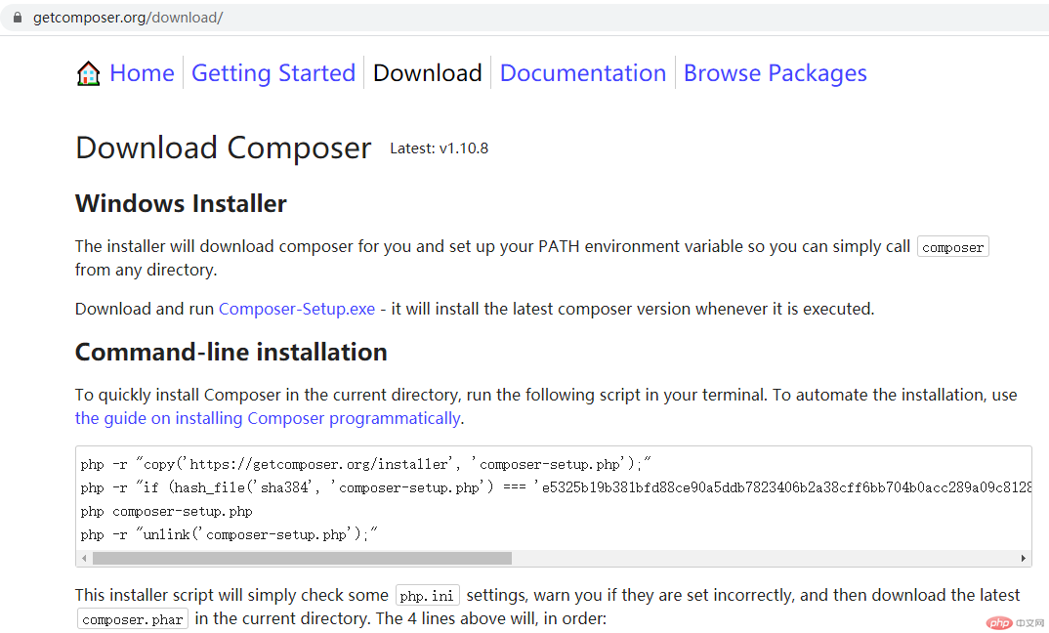Open the Browse Packages navigation item

[775, 73]
